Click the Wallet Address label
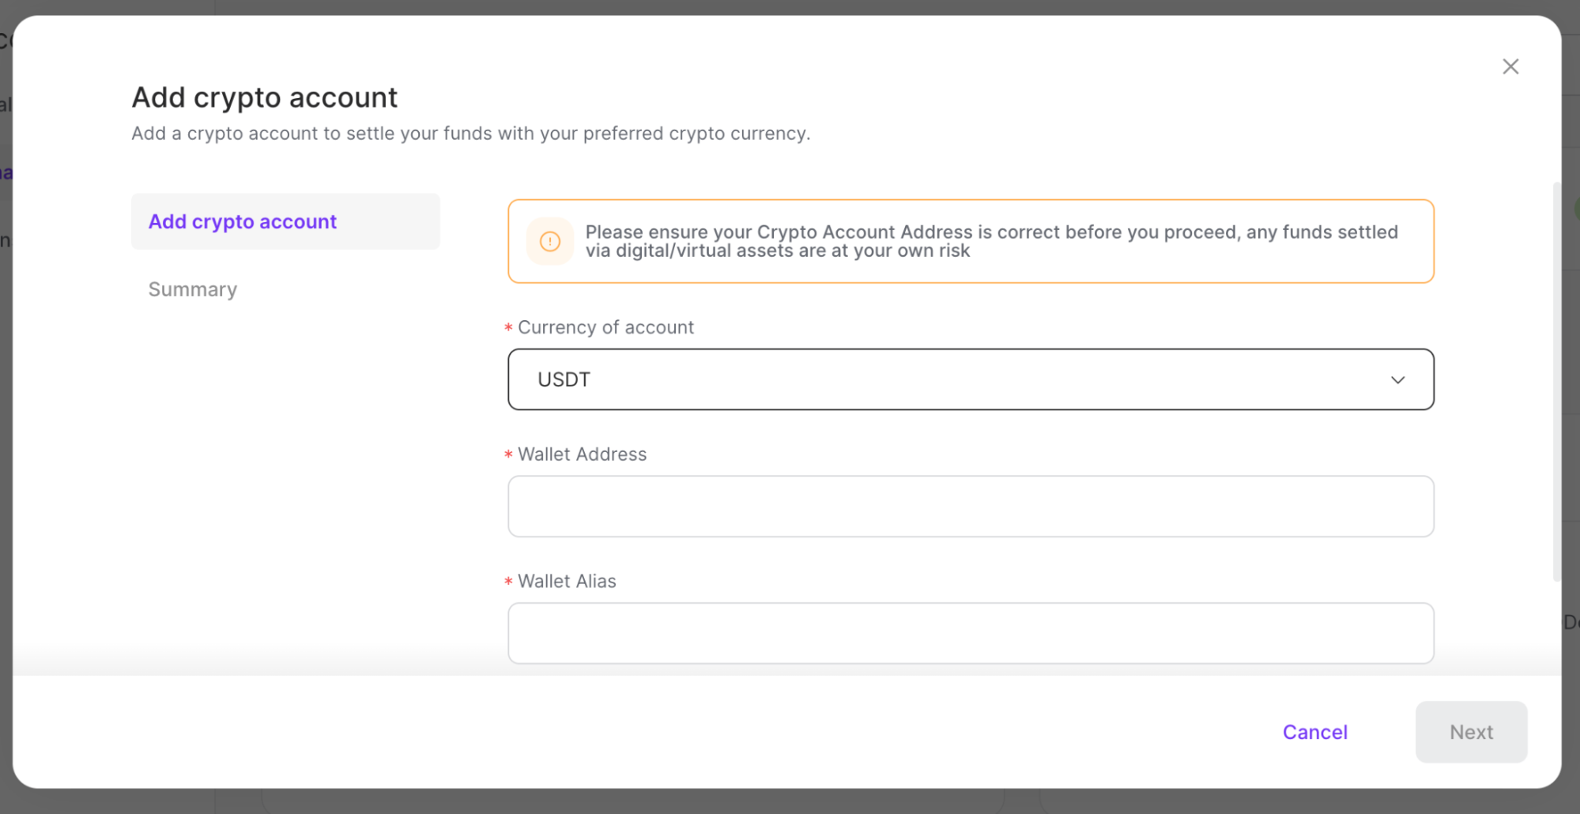This screenshot has height=814, width=1580. (x=582, y=454)
